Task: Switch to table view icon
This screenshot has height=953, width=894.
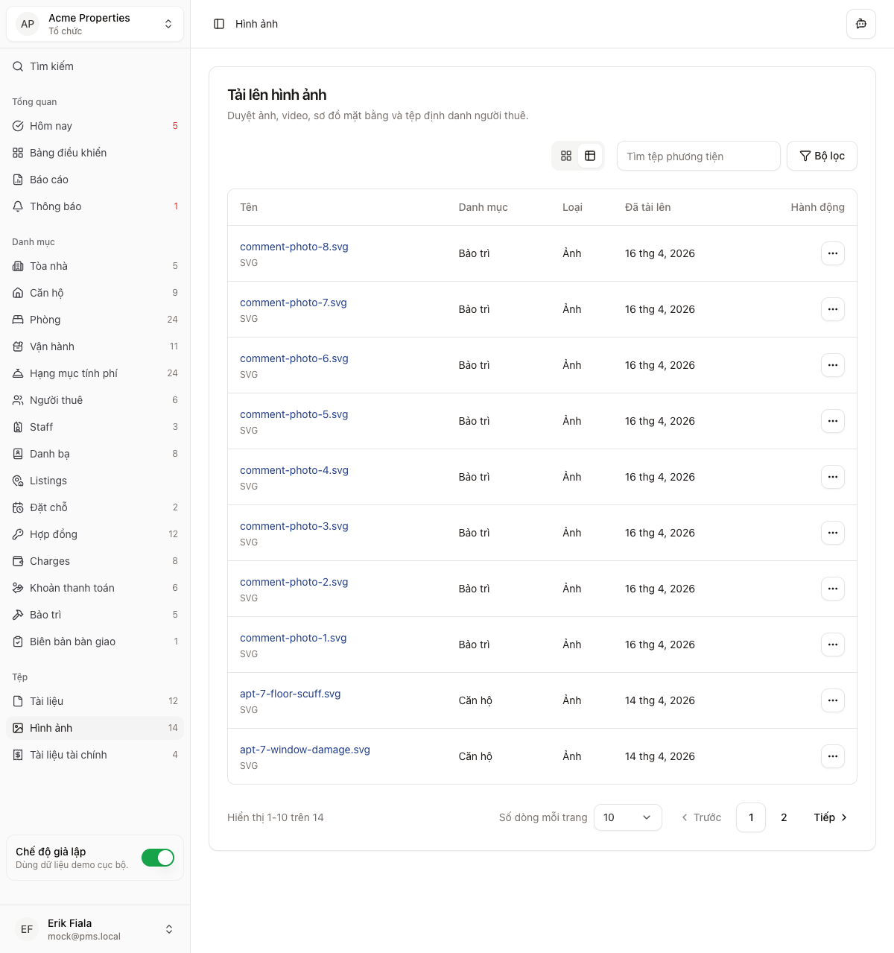Action: pos(590,156)
